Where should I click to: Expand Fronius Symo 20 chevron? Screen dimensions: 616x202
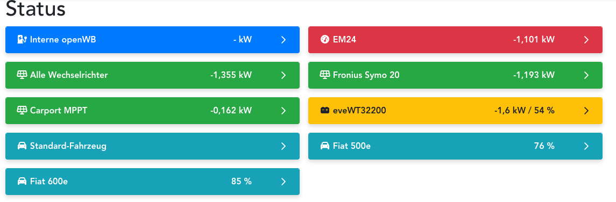coord(586,75)
